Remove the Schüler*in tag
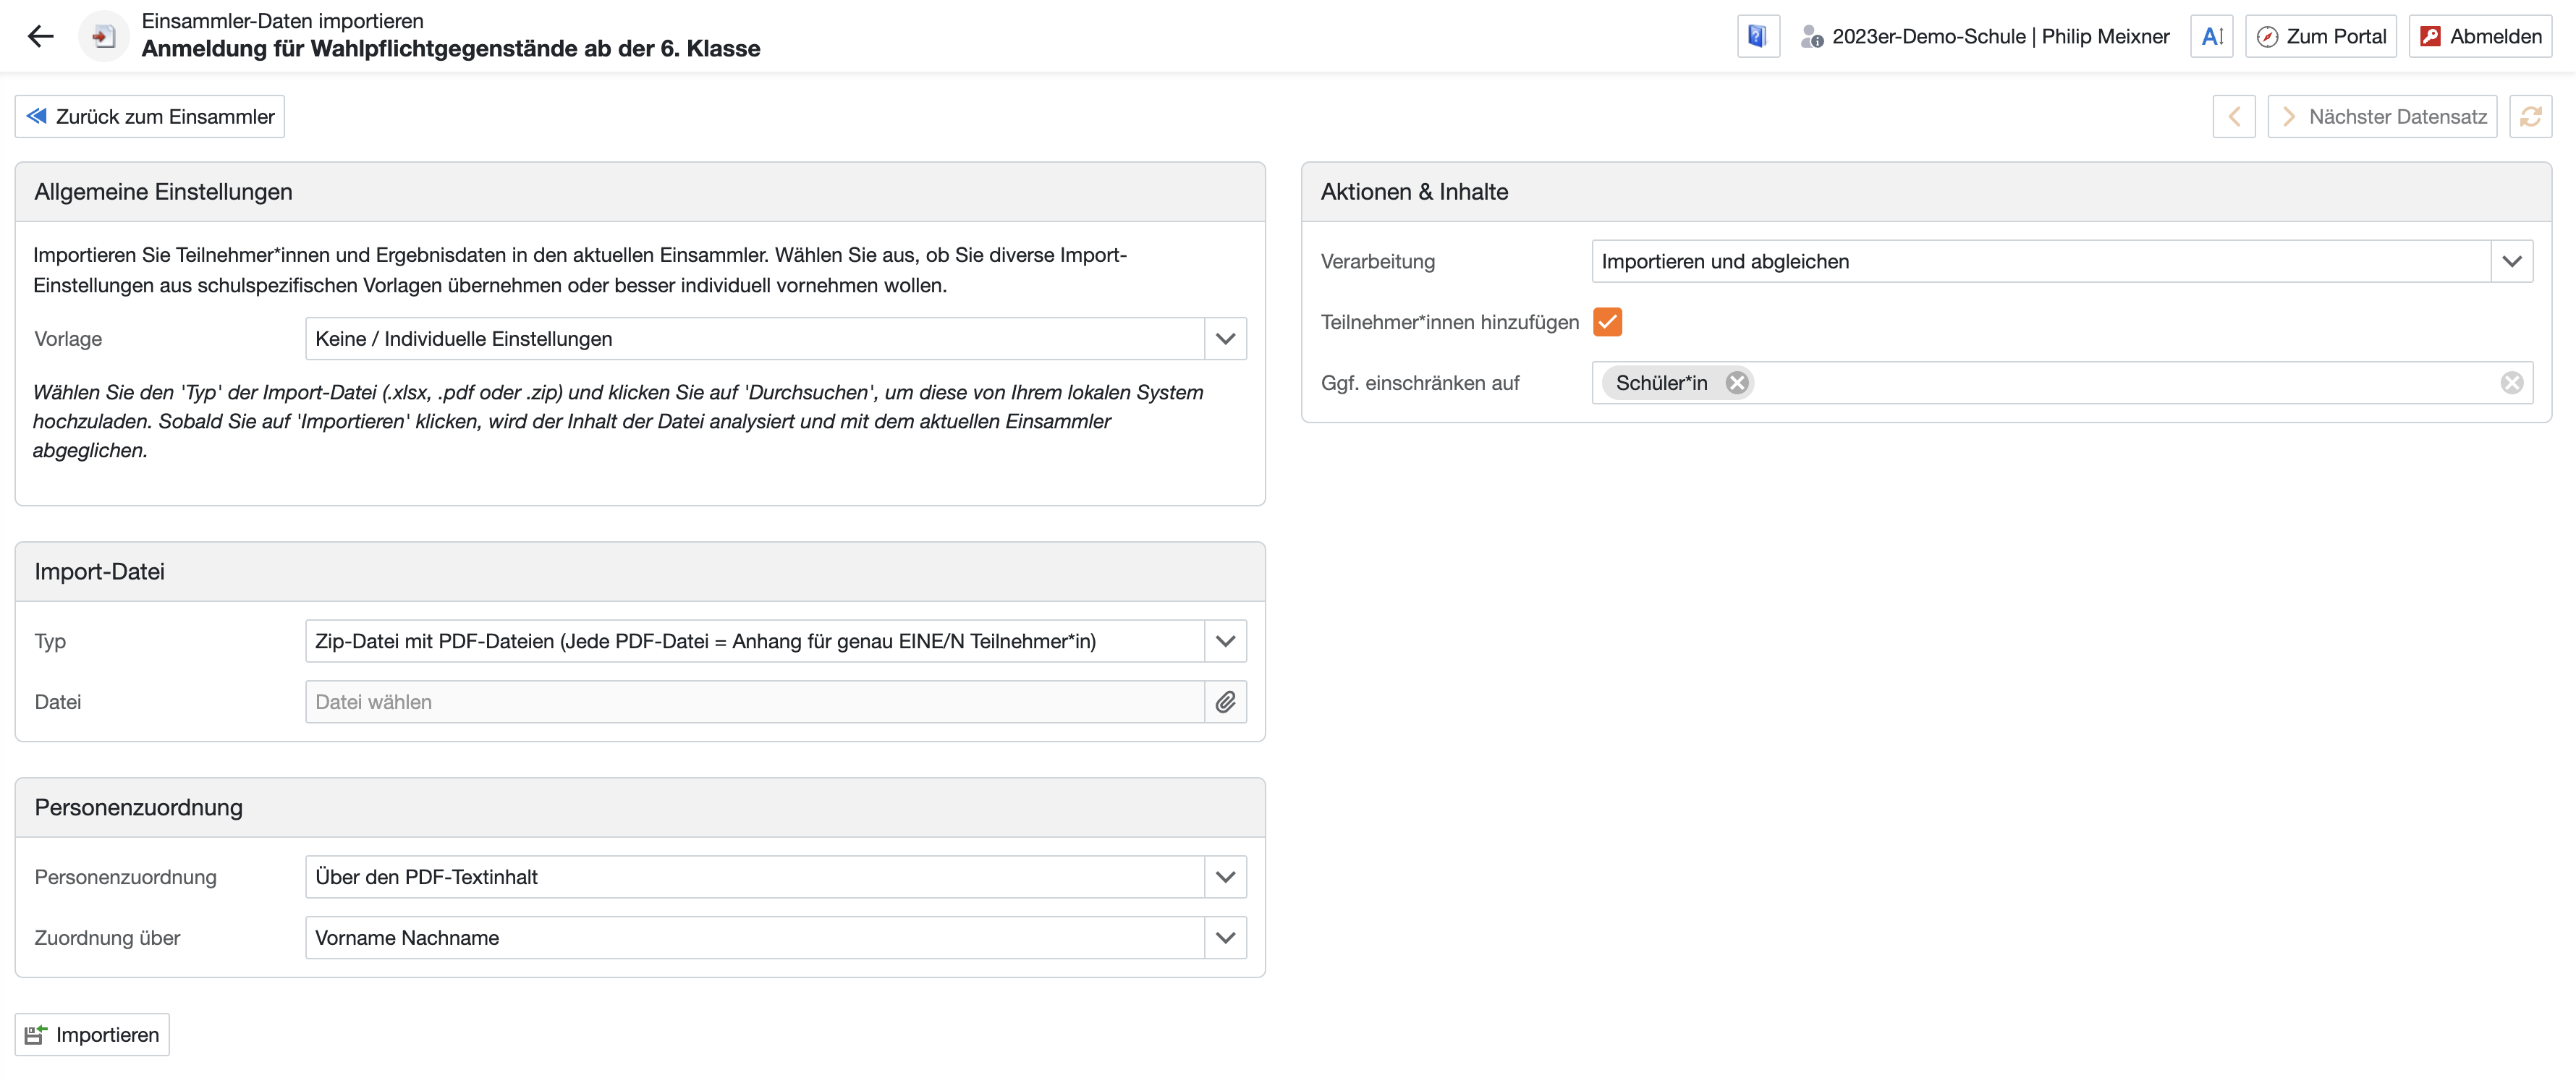This screenshot has width=2576, height=1078. (x=1737, y=383)
